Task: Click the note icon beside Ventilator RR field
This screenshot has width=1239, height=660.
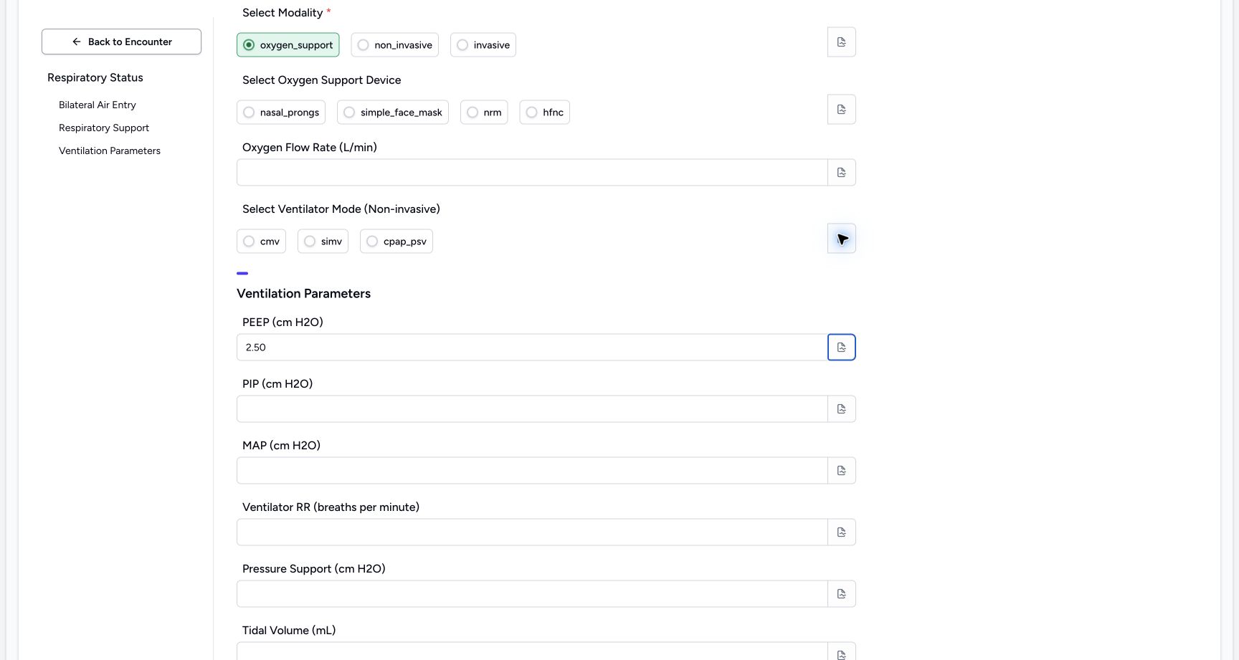Action: click(842, 532)
